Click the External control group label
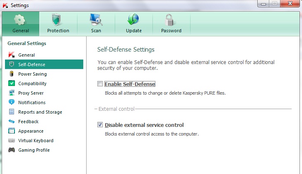 coord(116,109)
